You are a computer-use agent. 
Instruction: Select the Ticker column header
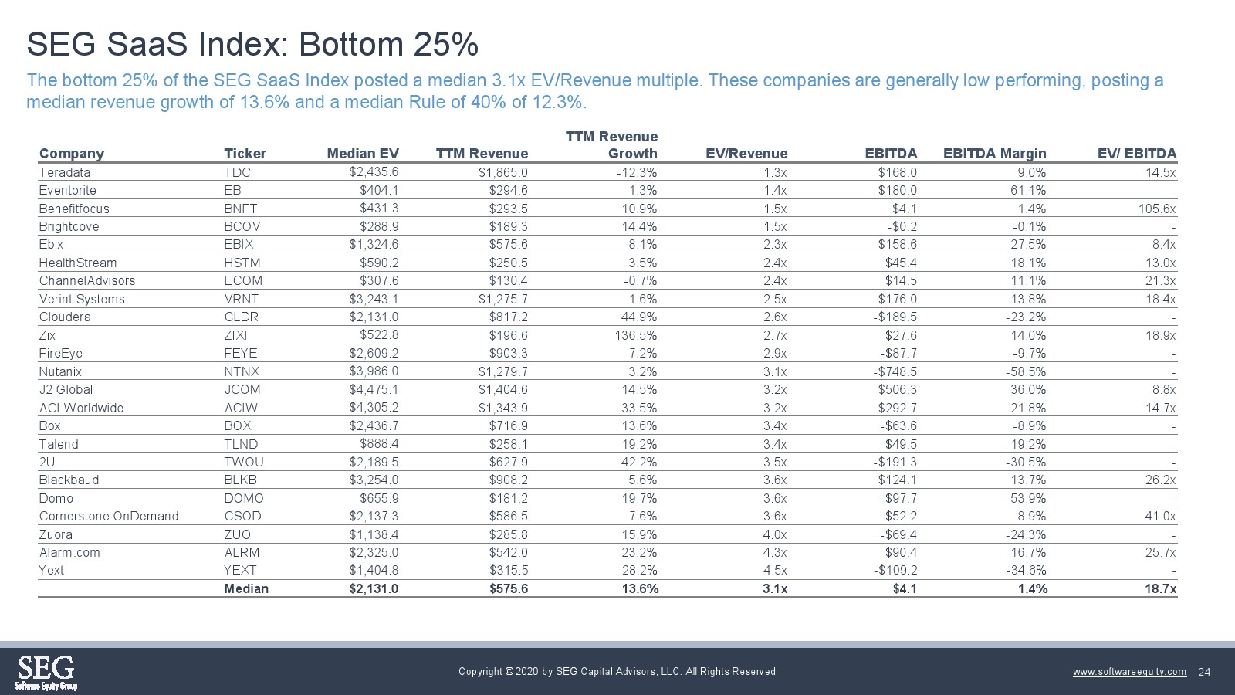(245, 154)
